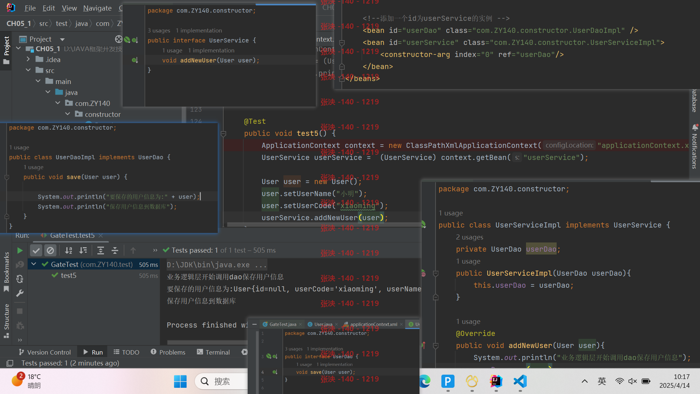Open the Problems tool window
Screen dimensions: 700x394
point(168,352)
